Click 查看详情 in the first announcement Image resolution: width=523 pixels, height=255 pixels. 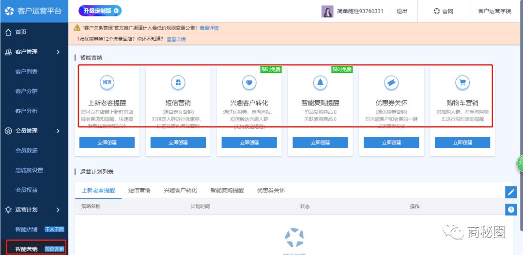tap(209, 28)
